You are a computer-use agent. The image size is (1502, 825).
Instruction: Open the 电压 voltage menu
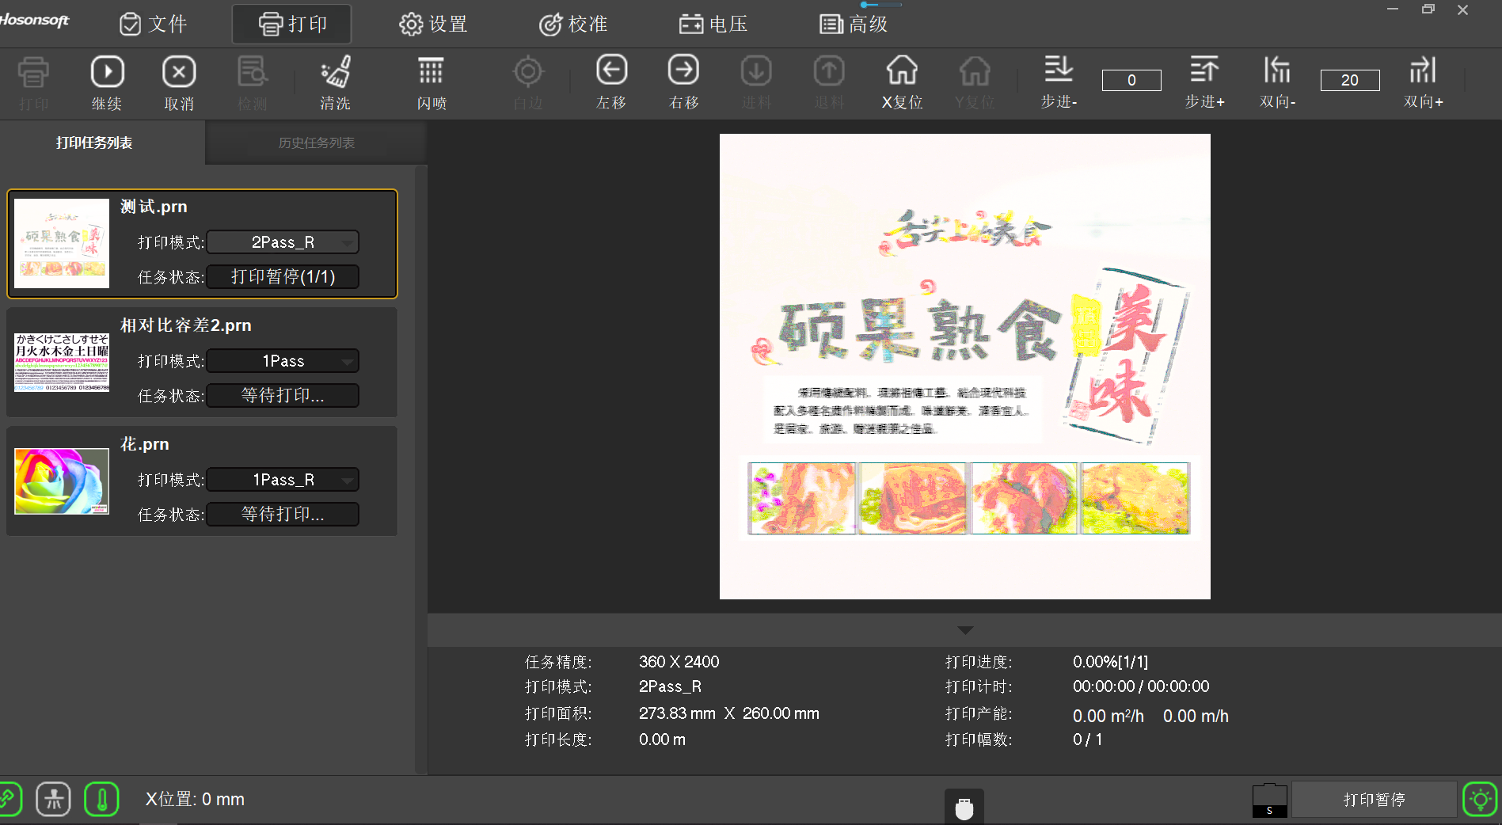713,24
